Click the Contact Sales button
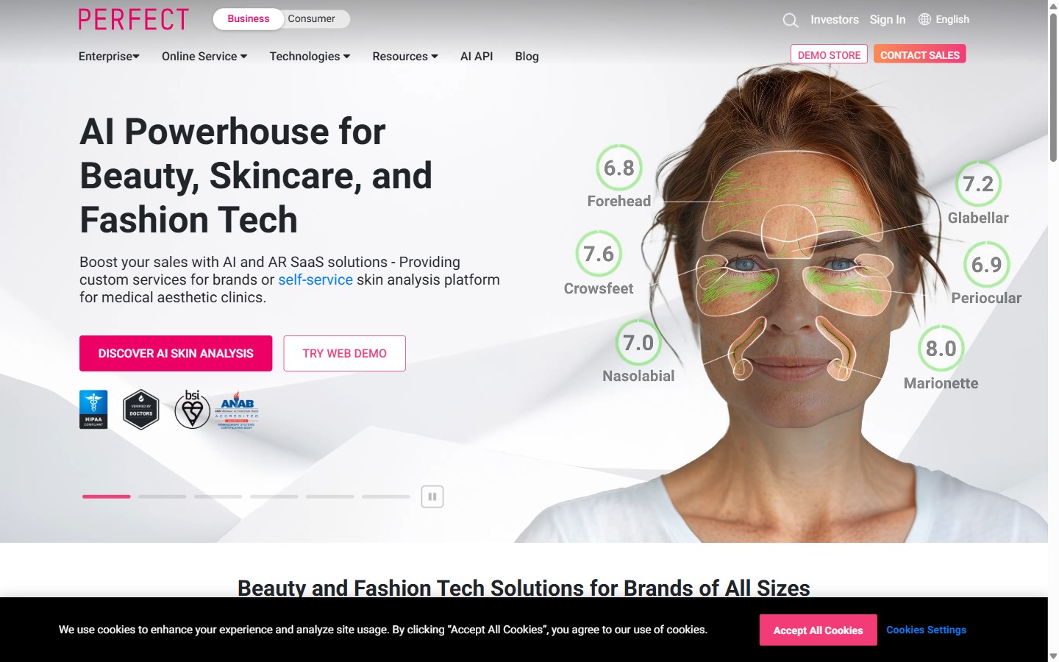This screenshot has width=1059, height=662. tap(920, 55)
